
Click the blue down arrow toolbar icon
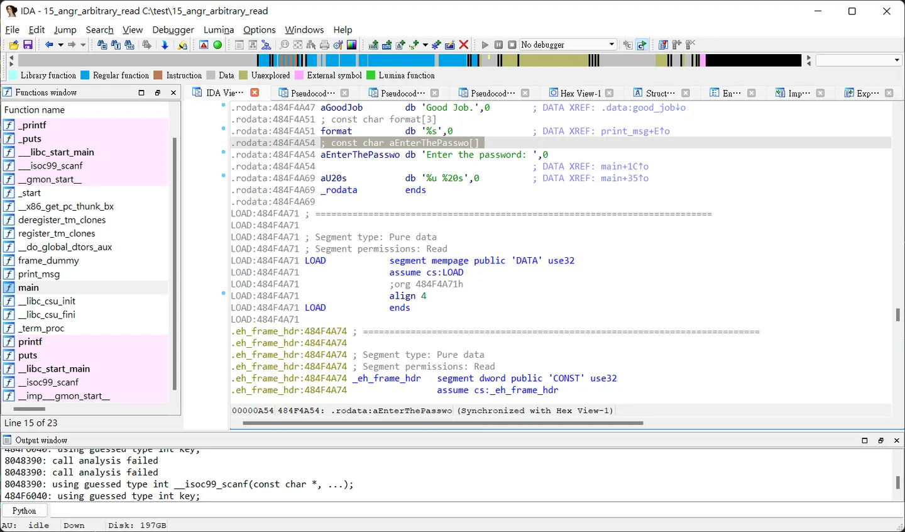click(x=165, y=45)
